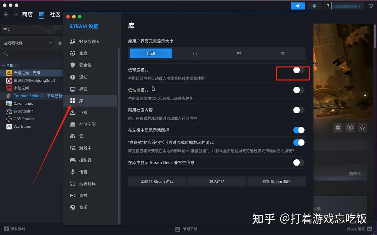This screenshot has height=235, width=377.
Task: Click 添加非 Steam 游戏 button
Action: (x=157, y=181)
